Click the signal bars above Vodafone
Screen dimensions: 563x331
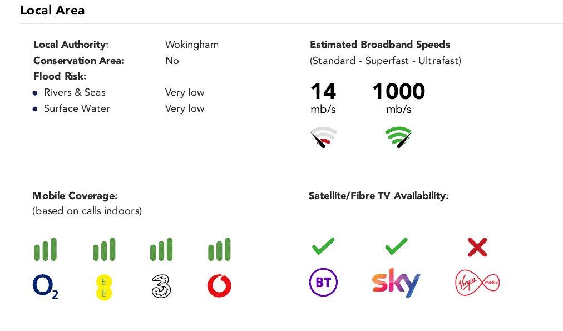[x=219, y=250]
